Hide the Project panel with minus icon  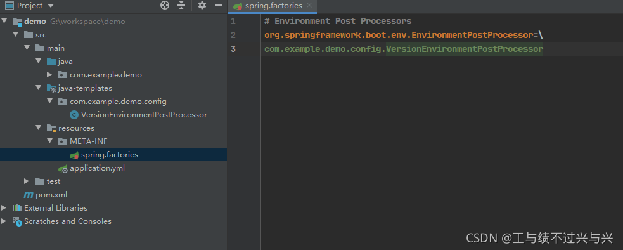point(218,6)
